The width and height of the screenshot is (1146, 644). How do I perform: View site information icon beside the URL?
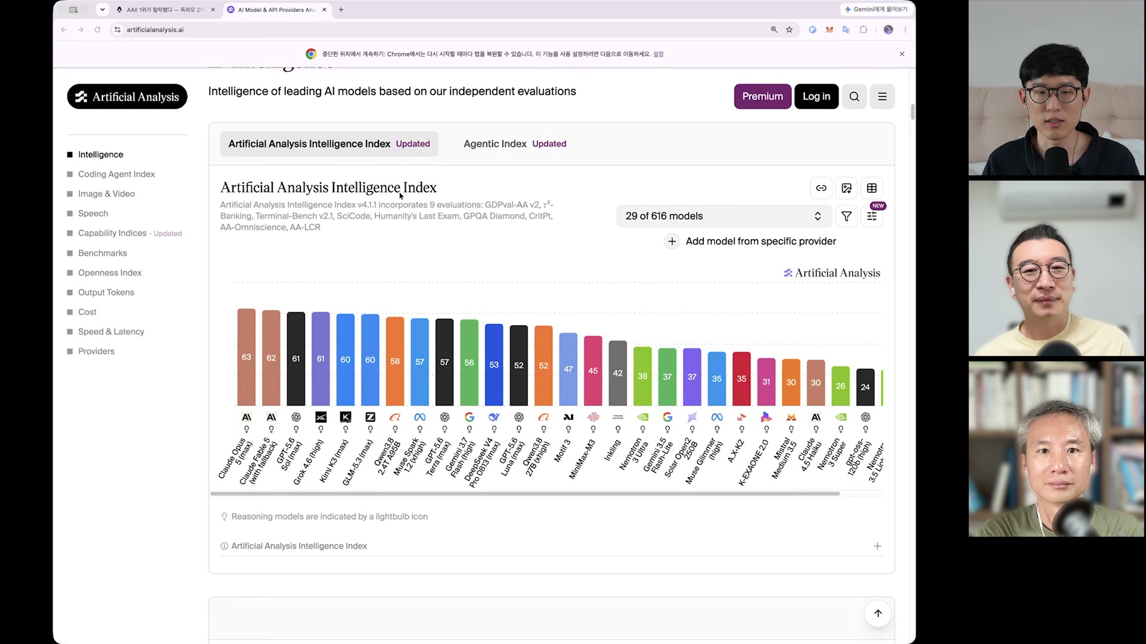pyautogui.click(x=118, y=30)
